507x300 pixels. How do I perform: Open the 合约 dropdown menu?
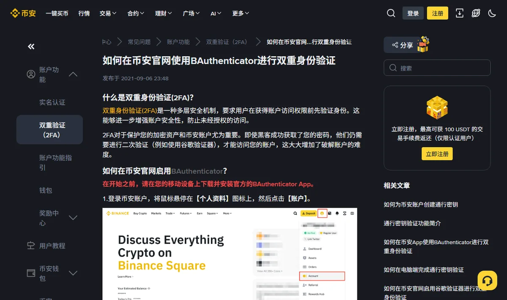(x=136, y=14)
